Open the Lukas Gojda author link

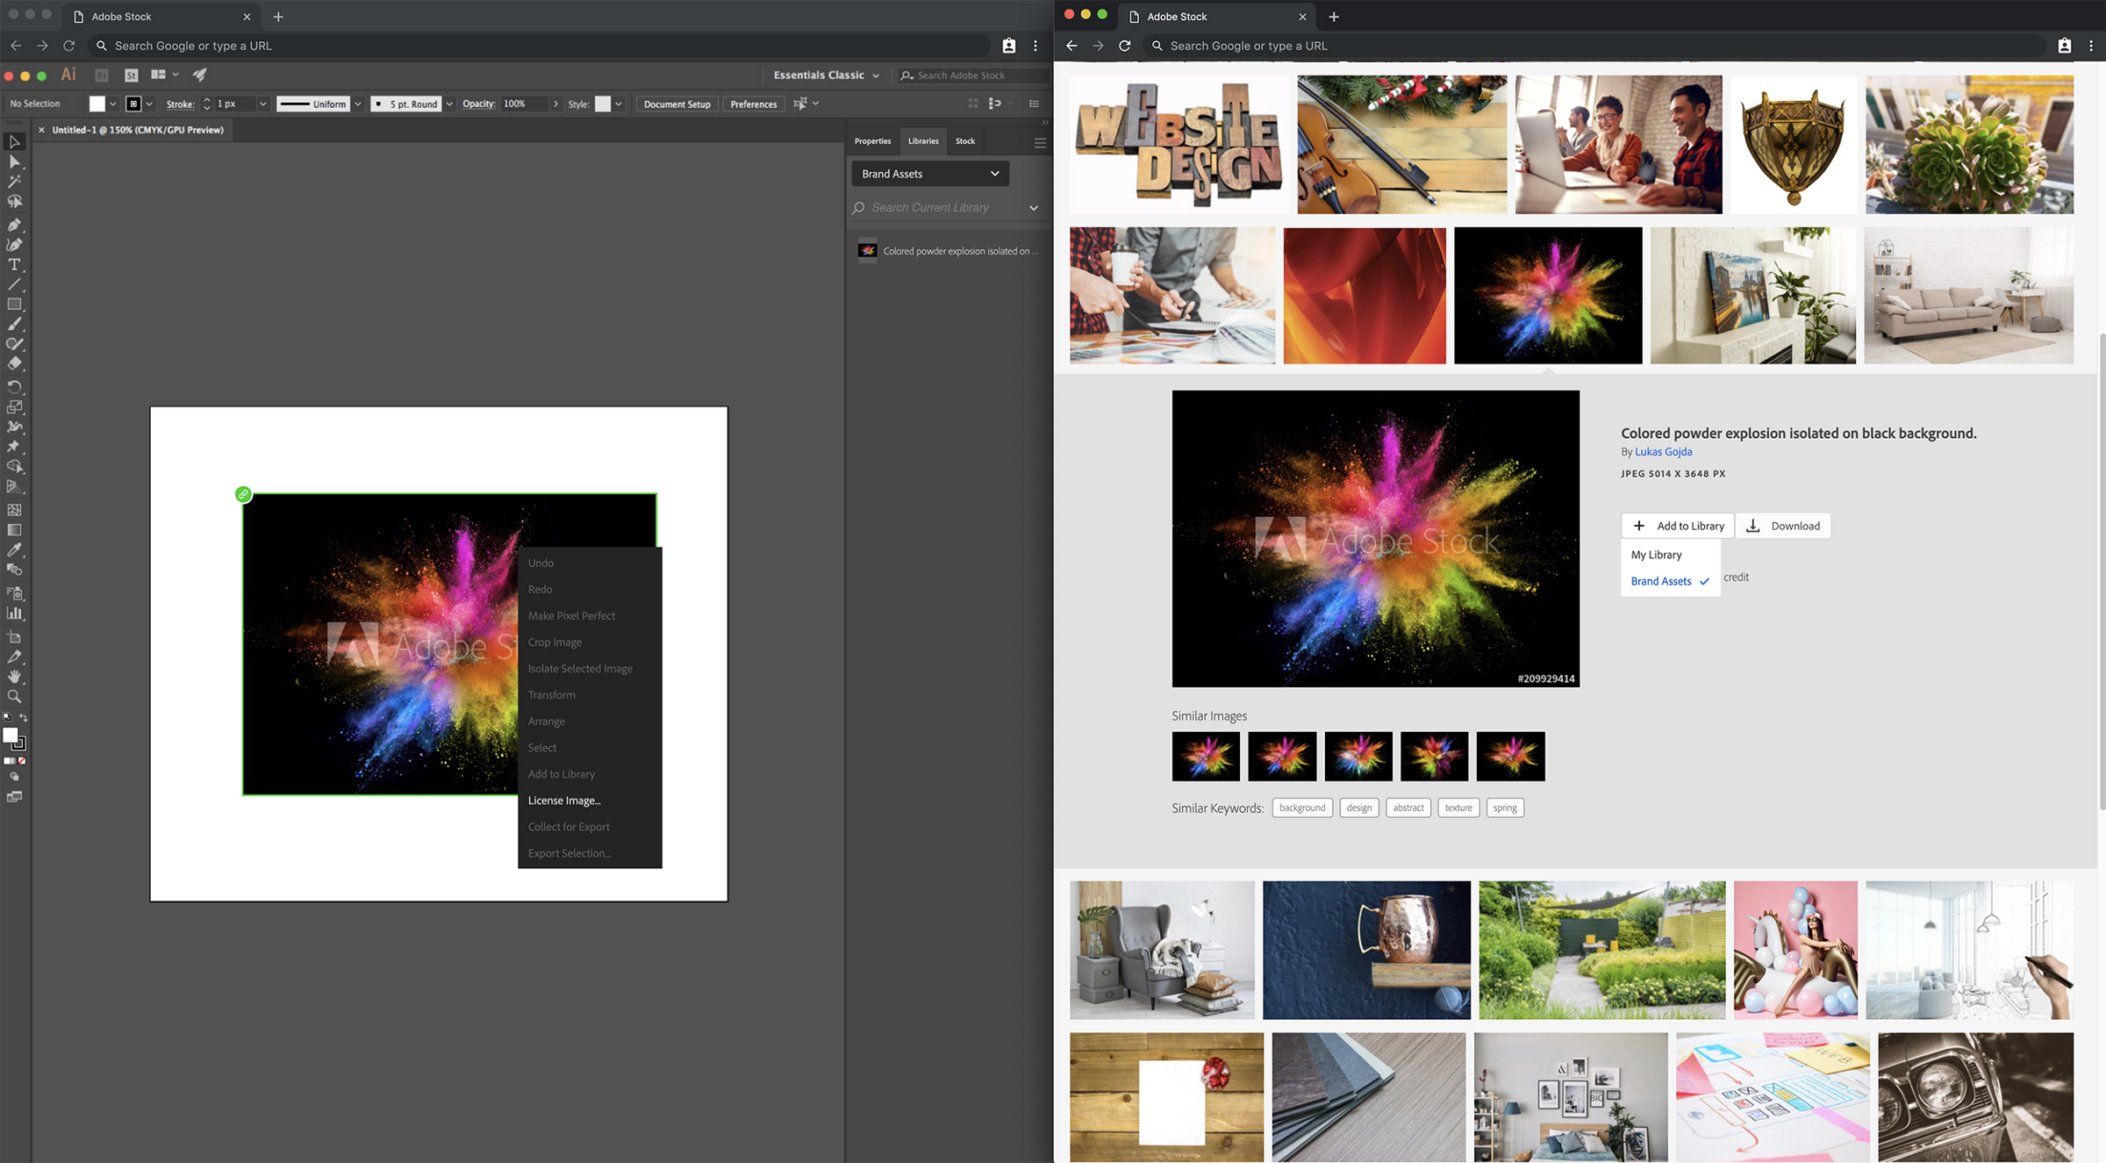(1663, 452)
